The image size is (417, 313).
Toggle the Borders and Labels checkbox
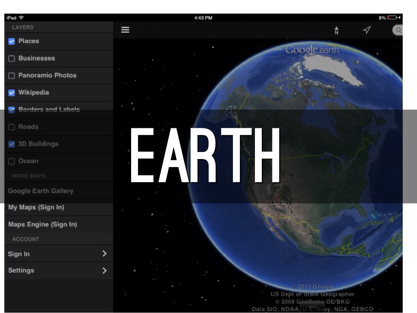pyautogui.click(x=11, y=110)
